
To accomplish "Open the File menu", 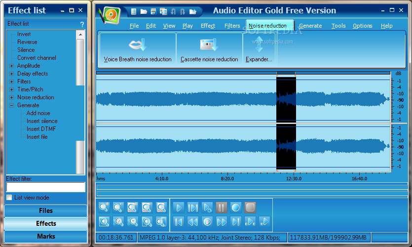I will click(x=134, y=26).
